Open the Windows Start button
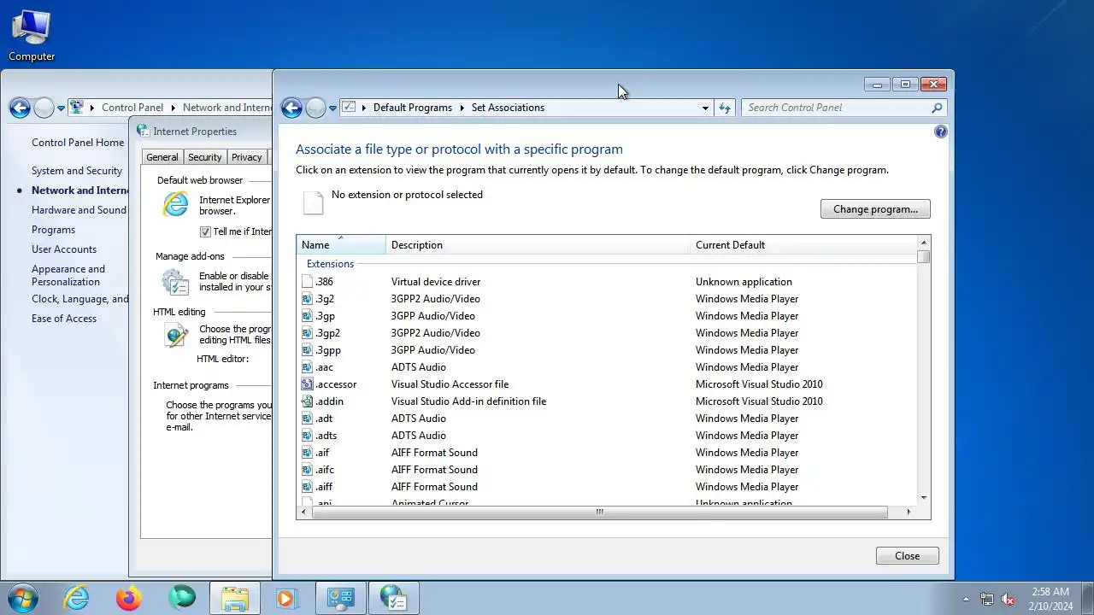Viewport: 1094px width, 615px height. pyautogui.click(x=23, y=598)
